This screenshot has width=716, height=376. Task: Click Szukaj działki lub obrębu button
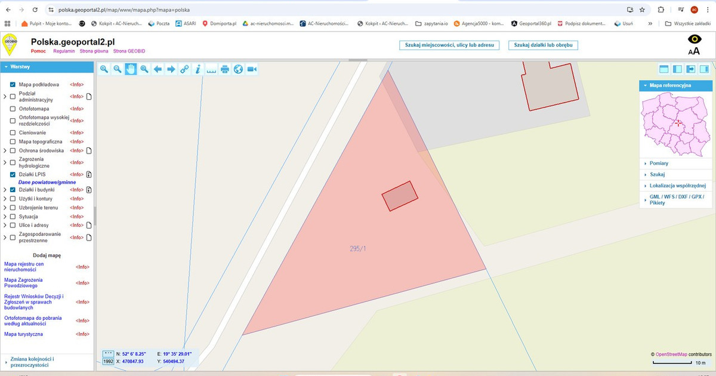pyautogui.click(x=543, y=45)
